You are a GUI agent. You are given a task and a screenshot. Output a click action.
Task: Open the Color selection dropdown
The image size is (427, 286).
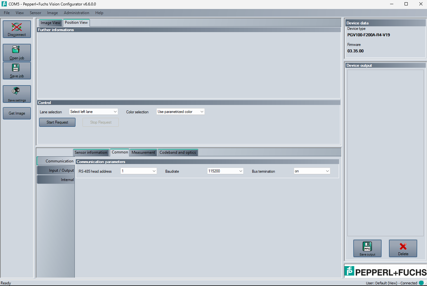point(180,112)
